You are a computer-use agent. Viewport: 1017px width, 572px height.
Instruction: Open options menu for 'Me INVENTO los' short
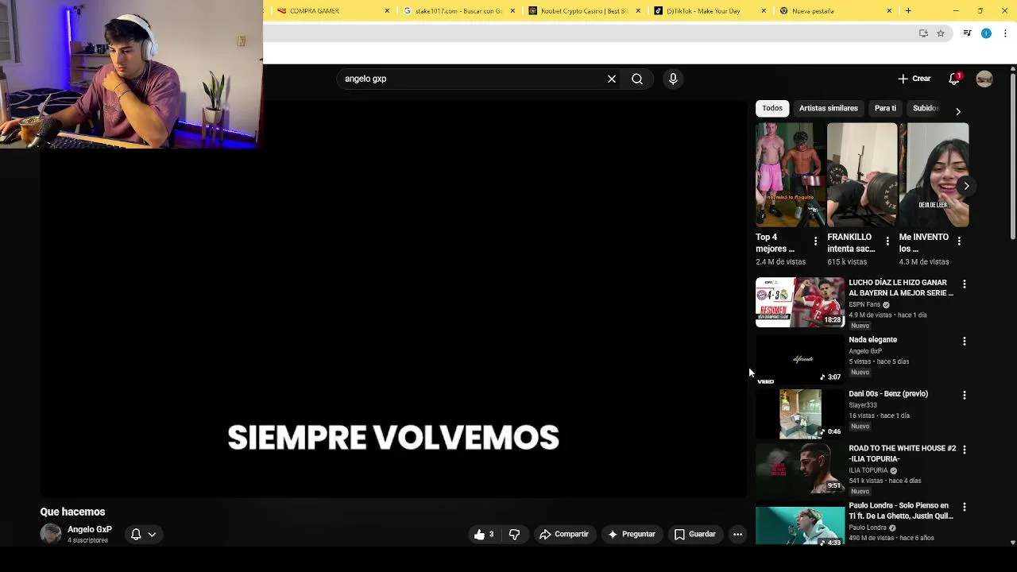[959, 241]
